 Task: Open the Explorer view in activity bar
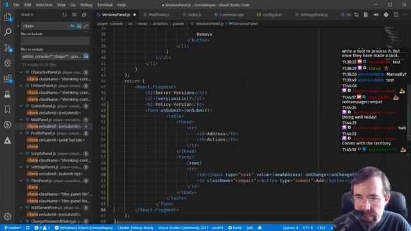click(x=8, y=17)
